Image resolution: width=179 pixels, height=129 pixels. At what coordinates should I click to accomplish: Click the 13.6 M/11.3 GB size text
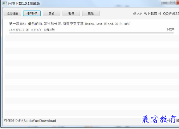pyautogui.click(x=19, y=30)
